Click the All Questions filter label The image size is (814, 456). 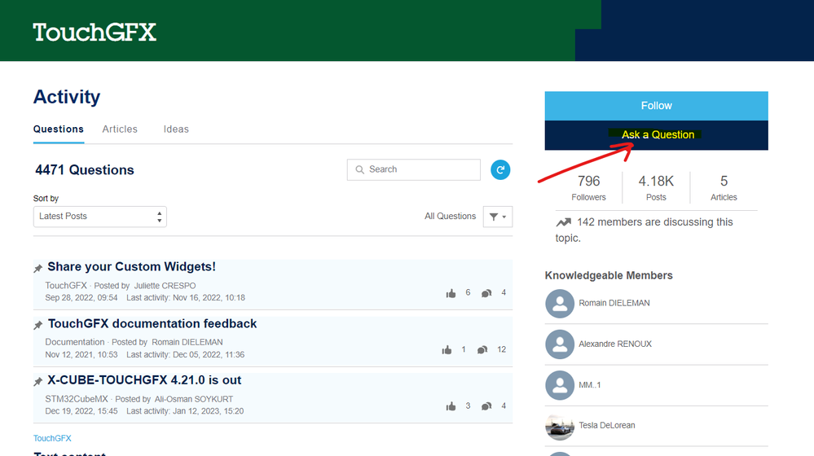pos(450,217)
